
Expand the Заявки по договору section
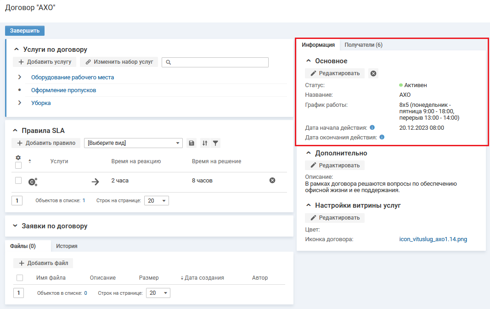(16, 226)
